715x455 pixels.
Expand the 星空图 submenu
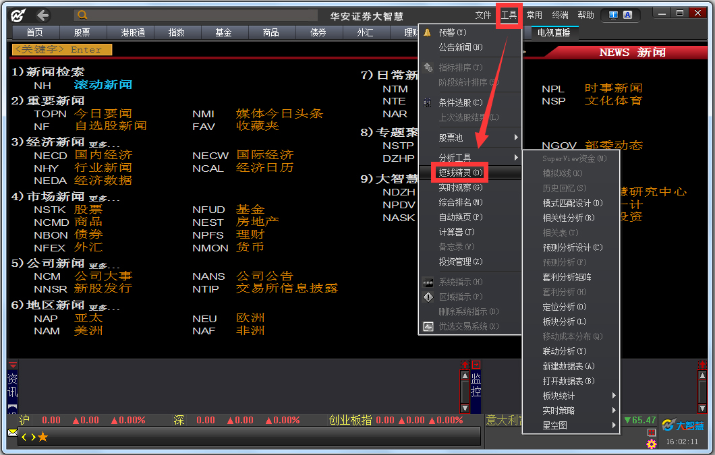[x=579, y=425]
